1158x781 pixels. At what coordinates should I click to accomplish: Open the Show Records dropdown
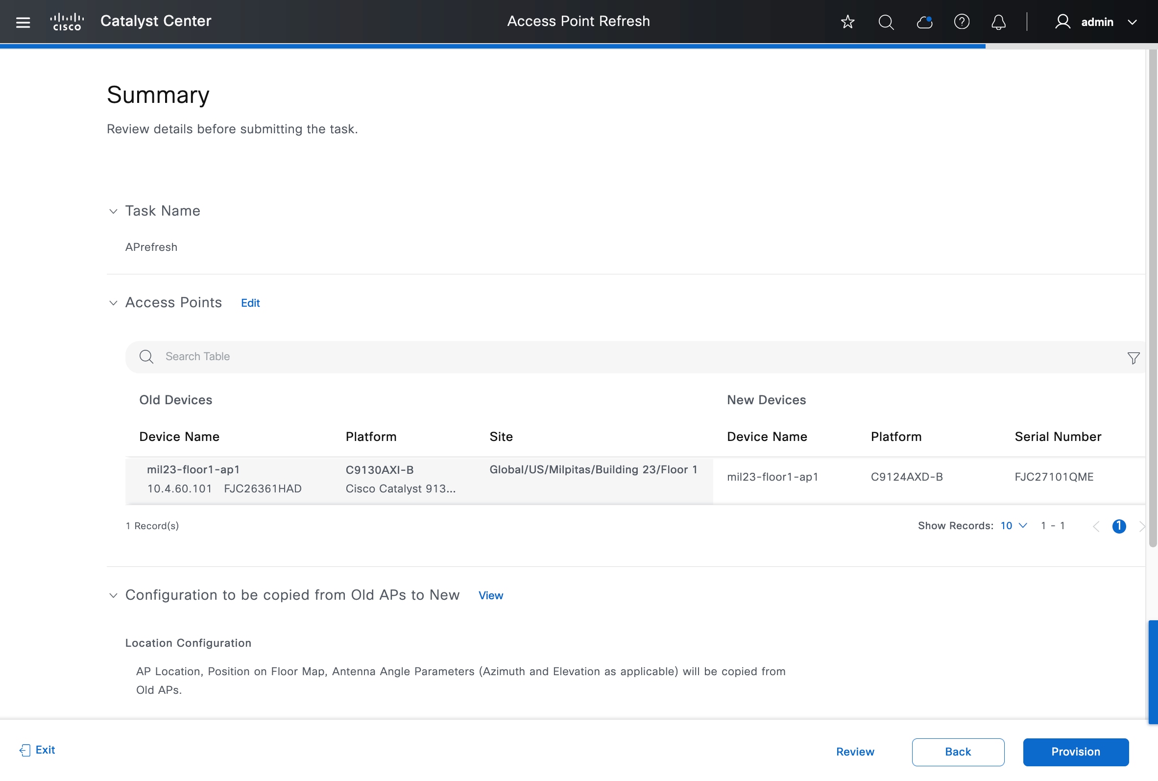[1013, 525]
